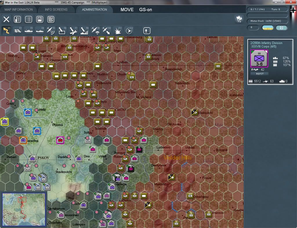Click the F12 end turn arrow icon
The height and width of the screenshot is (228, 297).
[x=129, y=30]
